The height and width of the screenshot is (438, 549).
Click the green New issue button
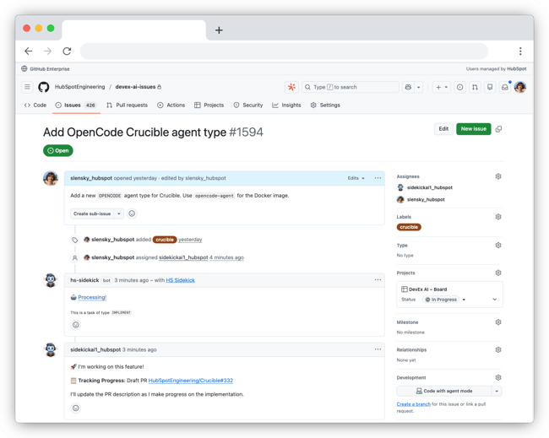(x=473, y=129)
